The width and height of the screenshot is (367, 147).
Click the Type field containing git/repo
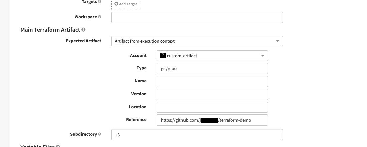212,68
